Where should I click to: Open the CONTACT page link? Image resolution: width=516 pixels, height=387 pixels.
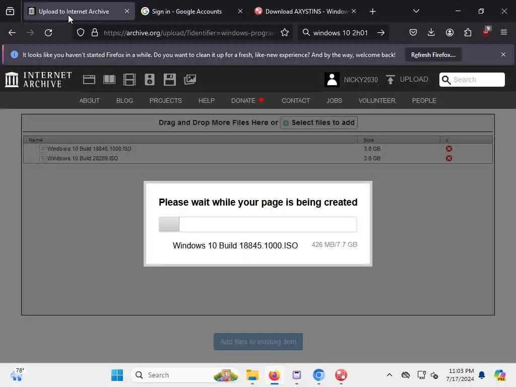[x=295, y=101]
